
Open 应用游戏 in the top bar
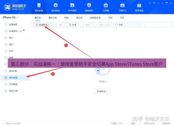point(56,7)
